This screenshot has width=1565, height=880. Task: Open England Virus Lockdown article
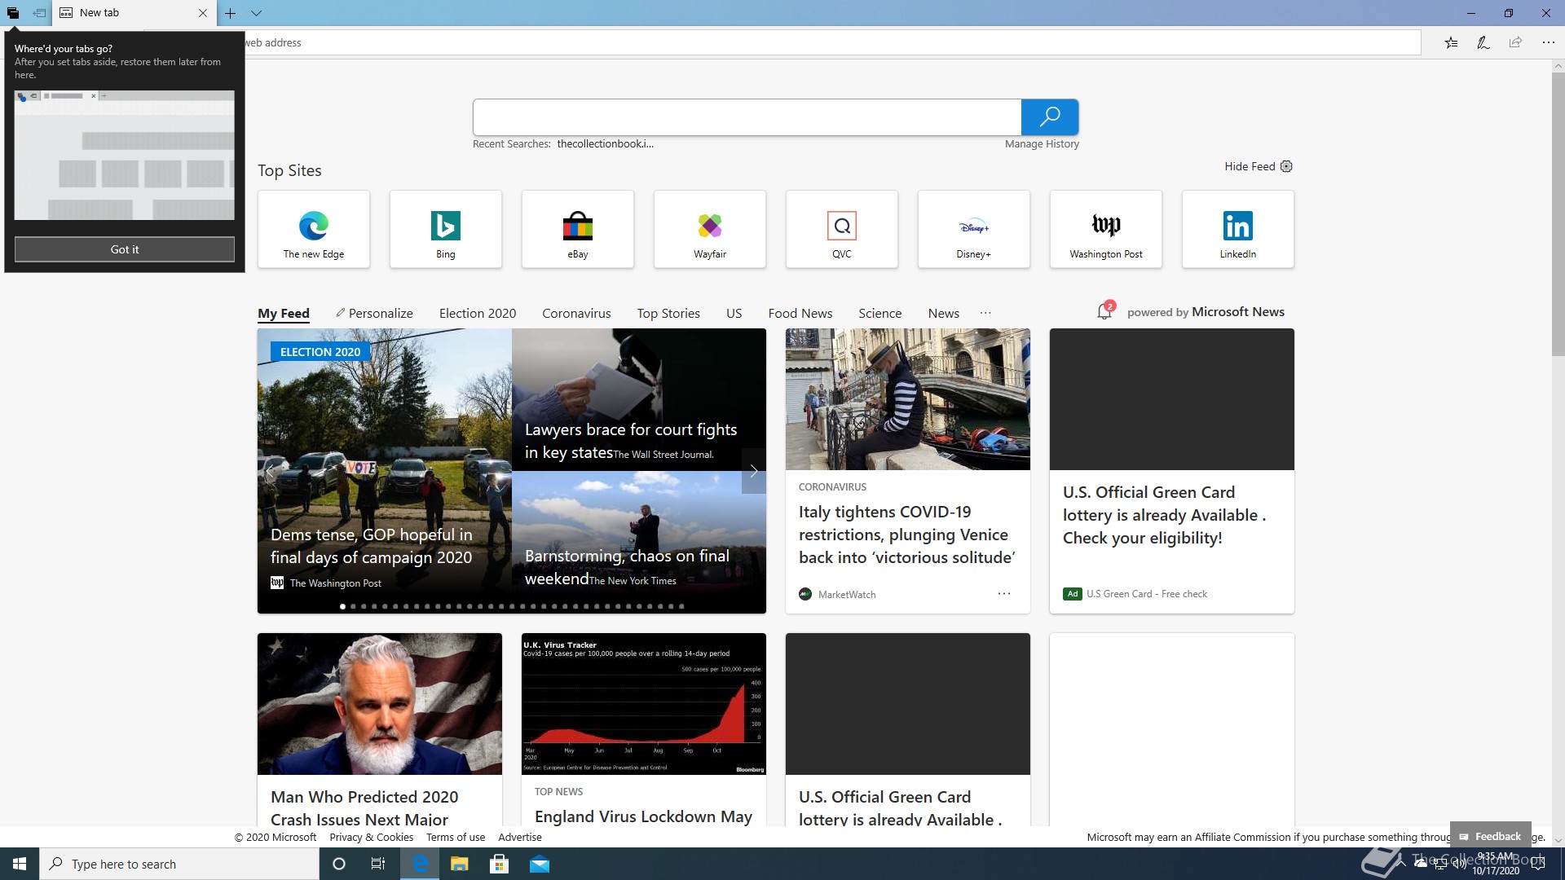click(x=643, y=816)
